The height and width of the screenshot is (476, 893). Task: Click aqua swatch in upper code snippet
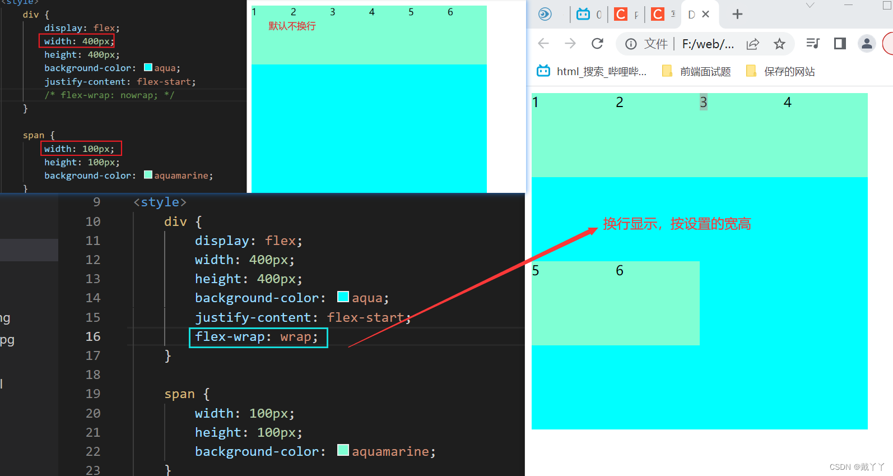pyautogui.click(x=148, y=67)
